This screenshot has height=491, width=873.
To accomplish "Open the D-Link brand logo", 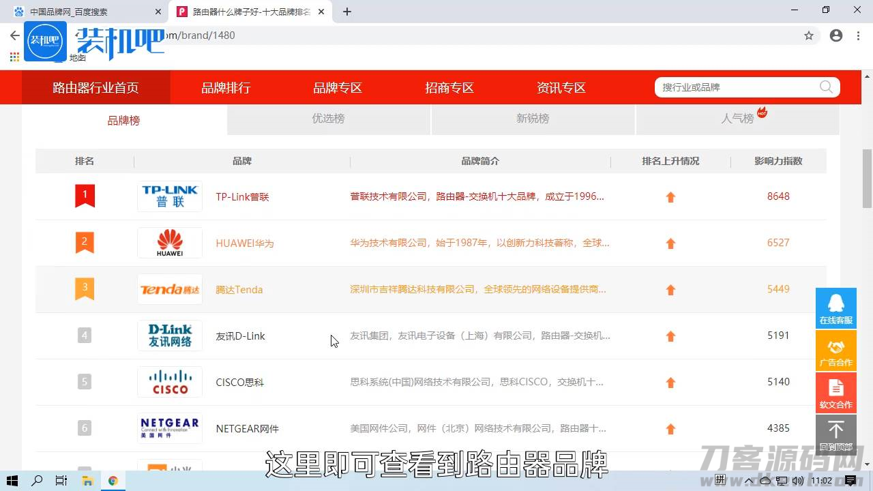I will coord(170,336).
